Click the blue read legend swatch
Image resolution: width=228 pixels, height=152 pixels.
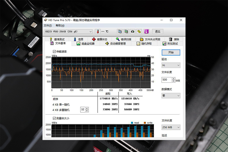(x=132, y=123)
